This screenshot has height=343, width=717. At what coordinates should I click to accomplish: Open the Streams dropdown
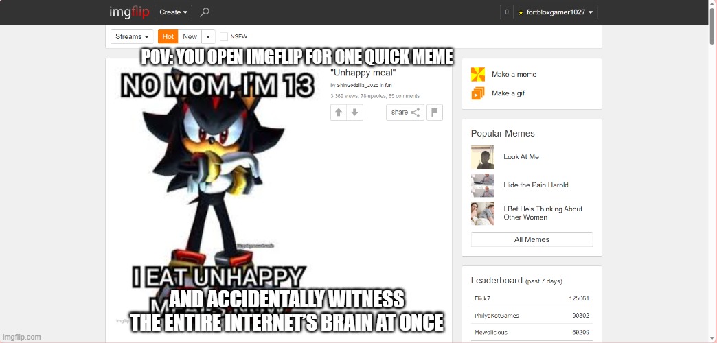pyautogui.click(x=132, y=36)
